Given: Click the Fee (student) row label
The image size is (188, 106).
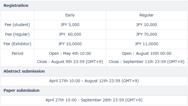Looking at the screenshot, I should (x=17, y=25).
